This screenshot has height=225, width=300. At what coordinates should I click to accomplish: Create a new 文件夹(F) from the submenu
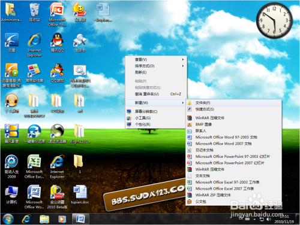(234, 103)
